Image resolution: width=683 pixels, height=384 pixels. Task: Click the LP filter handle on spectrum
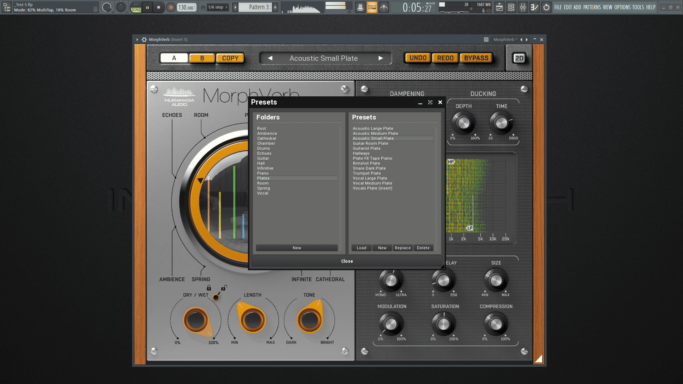pyautogui.click(x=470, y=228)
